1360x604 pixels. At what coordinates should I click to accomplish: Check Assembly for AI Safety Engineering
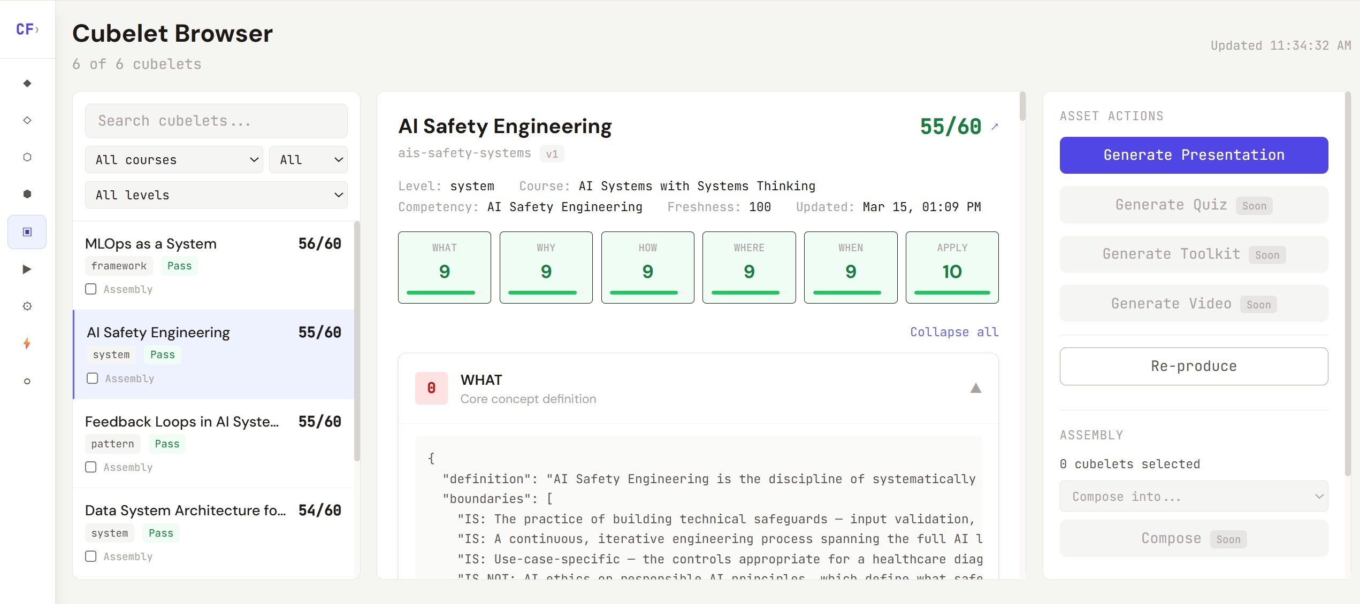[x=91, y=378]
